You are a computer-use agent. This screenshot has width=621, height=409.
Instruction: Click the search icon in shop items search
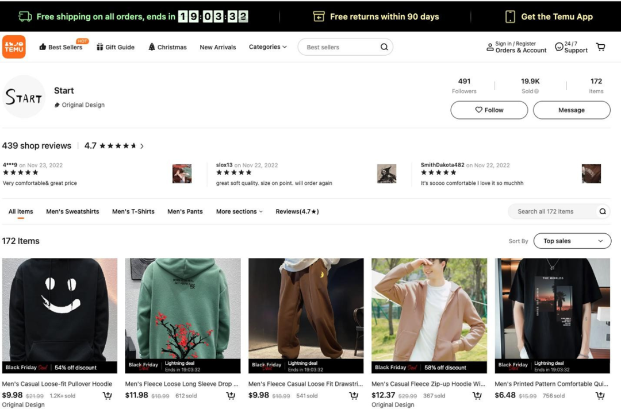603,211
